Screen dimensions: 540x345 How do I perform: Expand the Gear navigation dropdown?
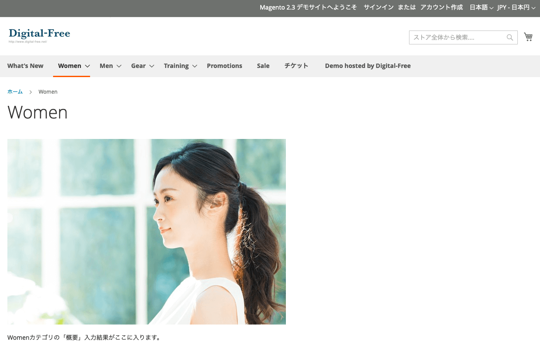(138, 66)
